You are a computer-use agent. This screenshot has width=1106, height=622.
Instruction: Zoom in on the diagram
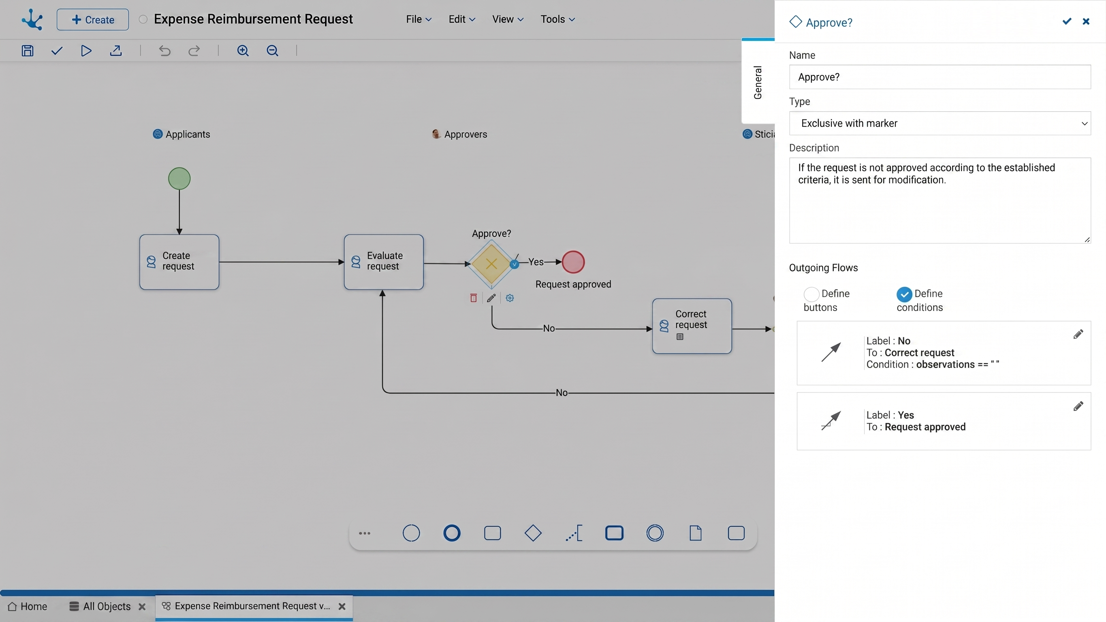[243, 51]
